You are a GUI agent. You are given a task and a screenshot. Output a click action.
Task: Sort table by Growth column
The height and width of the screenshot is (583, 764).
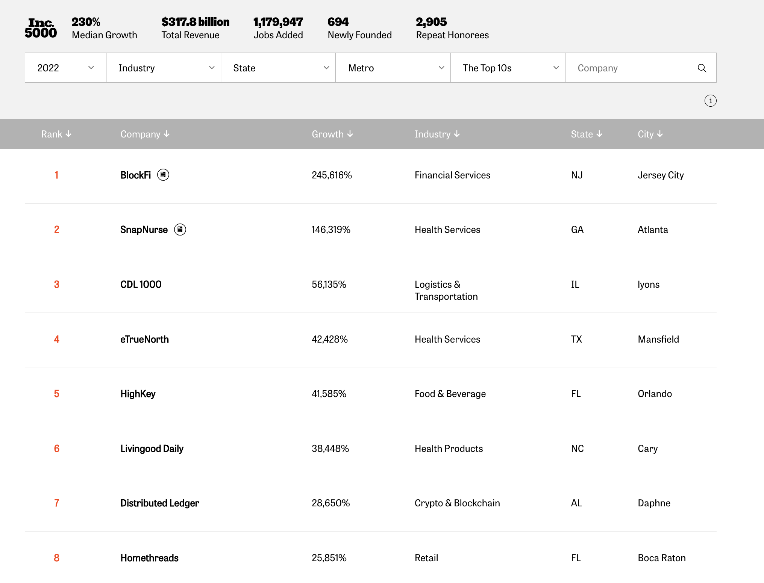click(332, 134)
